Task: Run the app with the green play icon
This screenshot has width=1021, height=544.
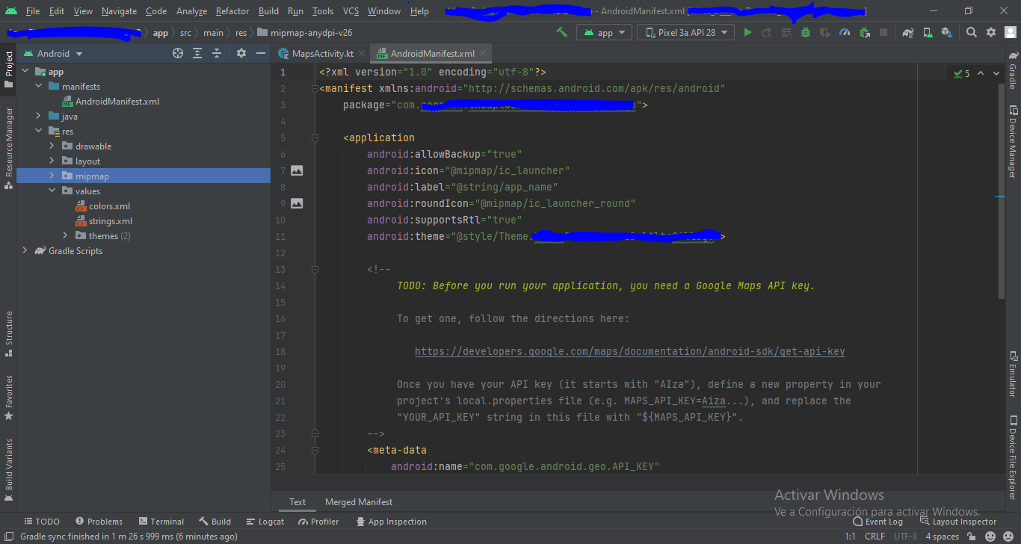Action: click(747, 32)
